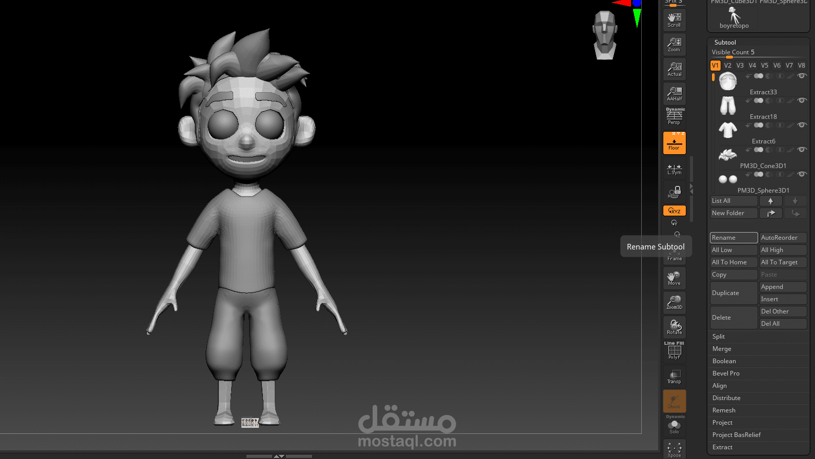Click the New Folder button
The image size is (815, 459).
(x=733, y=213)
